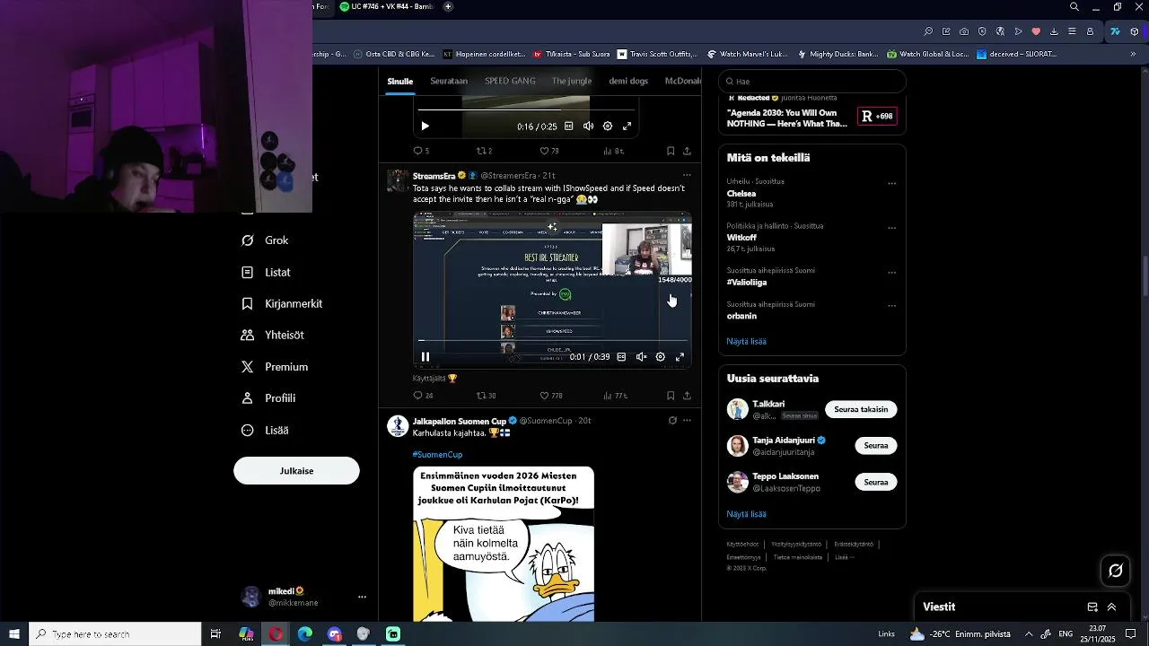1149x646 pixels.
Task: Switch to the Seurataan tab
Action: [449, 81]
